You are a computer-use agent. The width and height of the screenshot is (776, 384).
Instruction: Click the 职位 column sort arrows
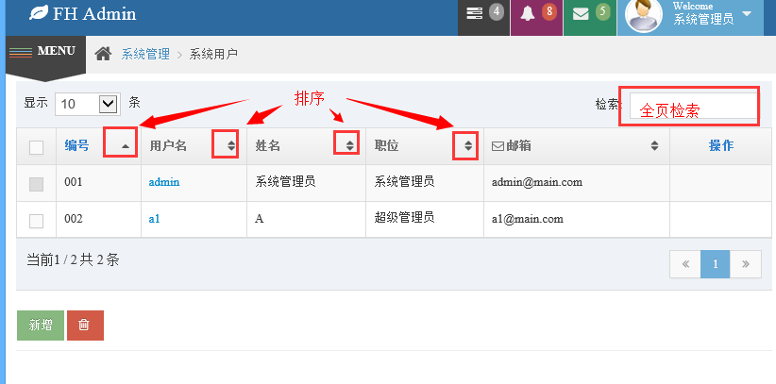pyautogui.click(x=468, y=145)
